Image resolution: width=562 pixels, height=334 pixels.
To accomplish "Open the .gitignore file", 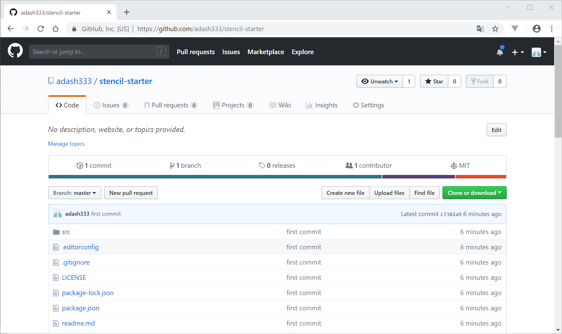I will pos(76,262).
